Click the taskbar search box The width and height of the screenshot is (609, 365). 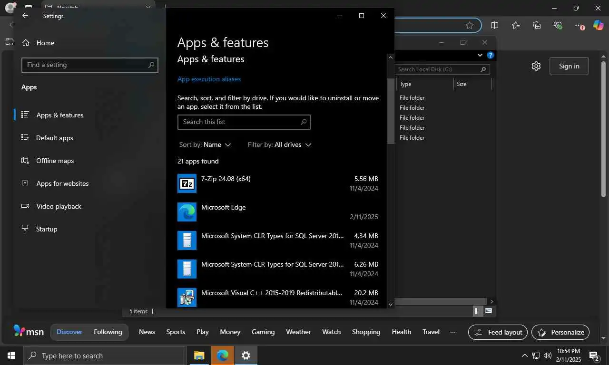[105, 355]
